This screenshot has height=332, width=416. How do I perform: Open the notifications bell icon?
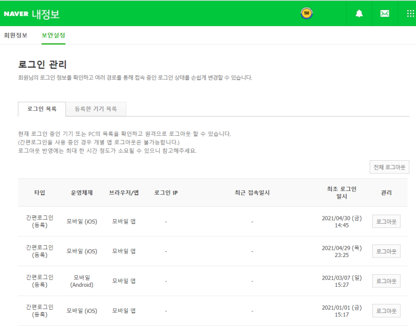(359, 14)
